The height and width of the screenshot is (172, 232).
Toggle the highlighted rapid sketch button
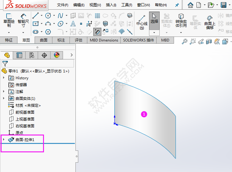pyautogui.click(x=97, y=32)
